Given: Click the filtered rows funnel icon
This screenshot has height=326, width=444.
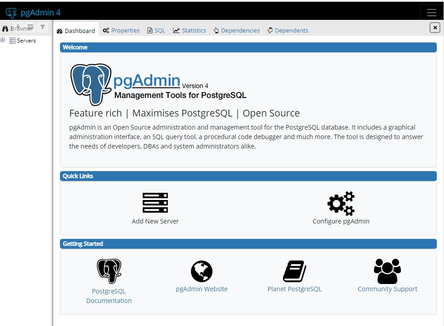Looking at the screenshot, I should point(42,28).
